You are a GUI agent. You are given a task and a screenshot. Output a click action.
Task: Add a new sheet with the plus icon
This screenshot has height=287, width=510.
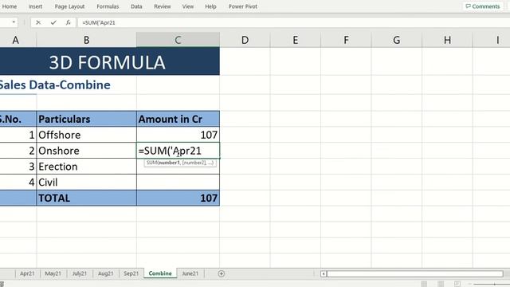[x=222, y=273]
